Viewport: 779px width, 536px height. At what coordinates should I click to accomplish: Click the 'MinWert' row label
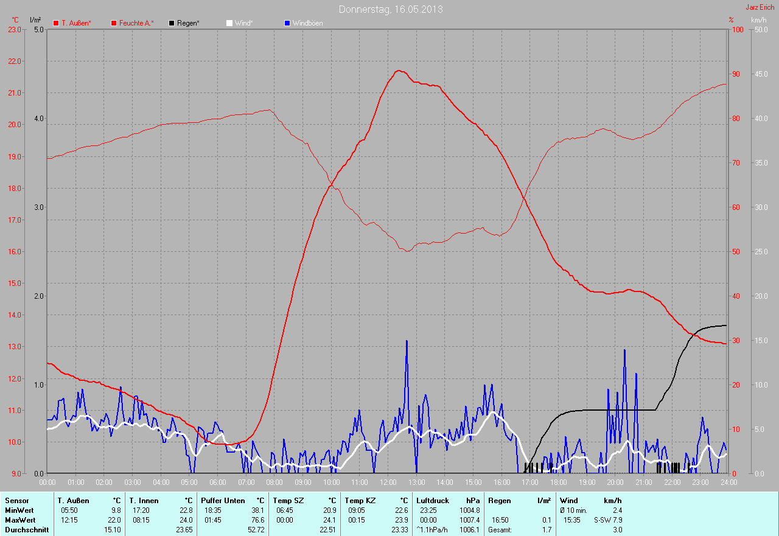click(x=19, y=510)
